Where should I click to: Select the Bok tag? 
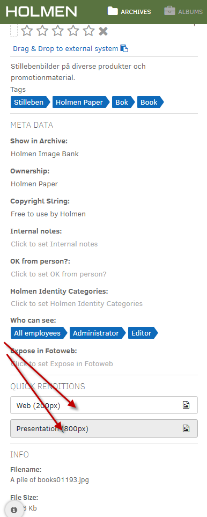pos(123,102)
